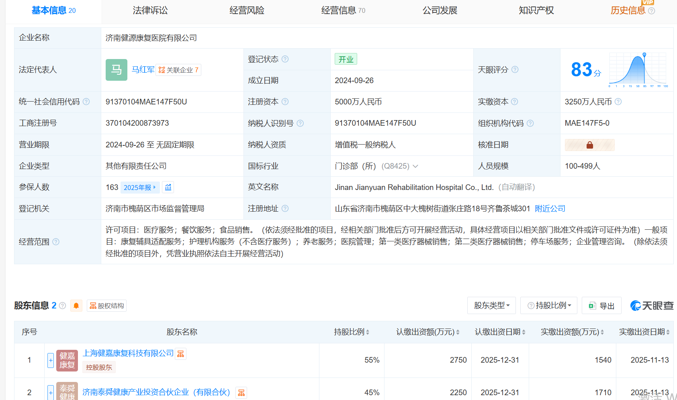Click the help icon next to 天眼评分
Image resolution: width=677 pixels, height=400 pixels.
click(515, 69)
